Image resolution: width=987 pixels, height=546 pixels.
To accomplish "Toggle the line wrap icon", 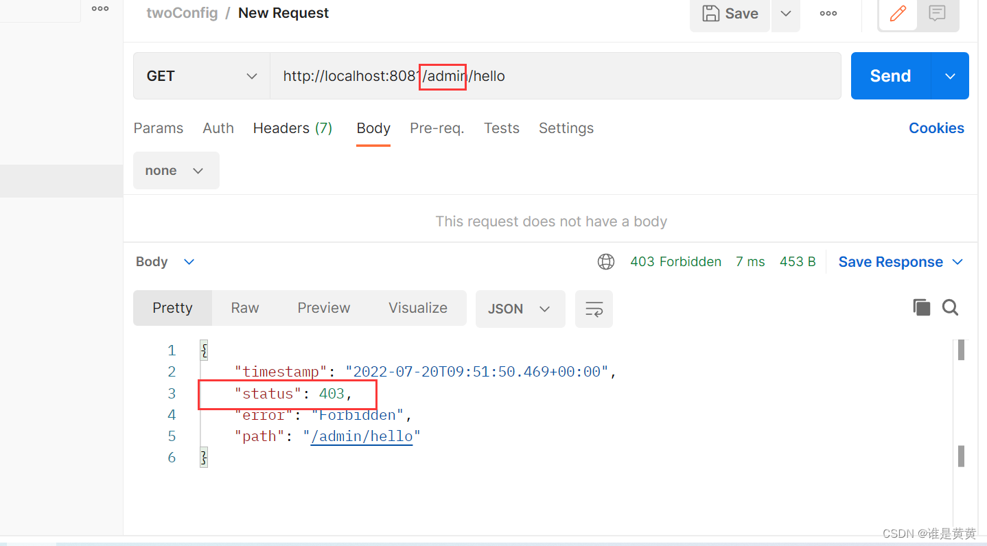I will (594, 309).
